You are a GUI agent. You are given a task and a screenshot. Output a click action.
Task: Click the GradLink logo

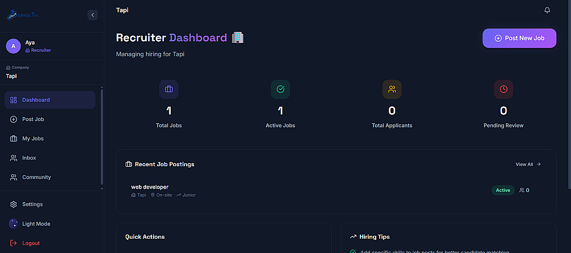(x=23, y=15)
